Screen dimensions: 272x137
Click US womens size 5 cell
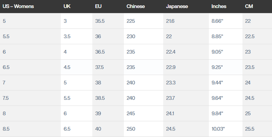coord(4,21)
